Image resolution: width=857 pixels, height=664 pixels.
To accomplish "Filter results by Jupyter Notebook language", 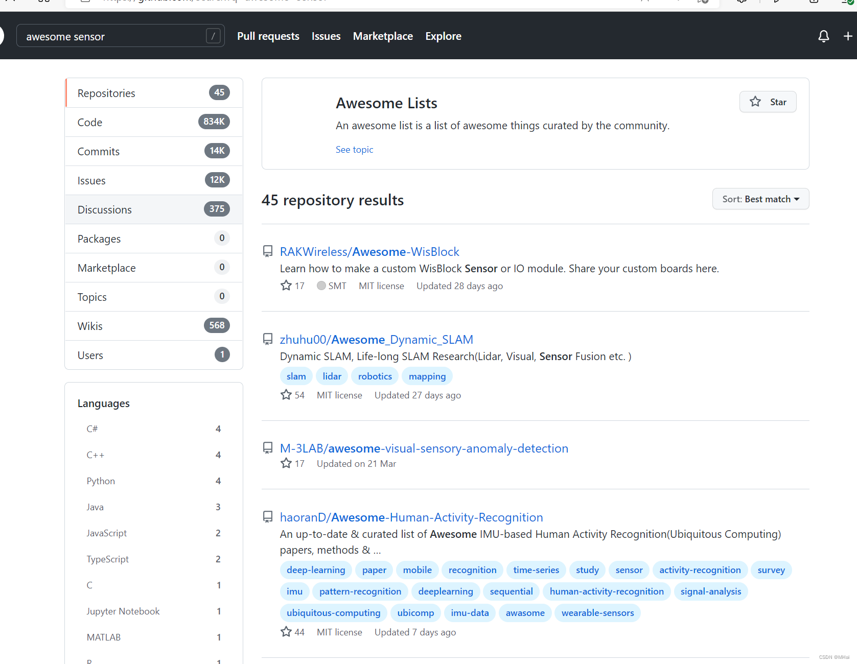I will 154,611.
